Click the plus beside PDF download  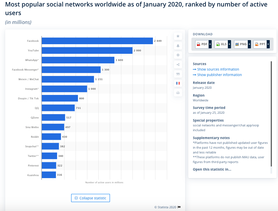(x=210, y=44)
